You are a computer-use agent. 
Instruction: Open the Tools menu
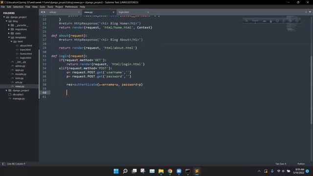click(50, 7)
